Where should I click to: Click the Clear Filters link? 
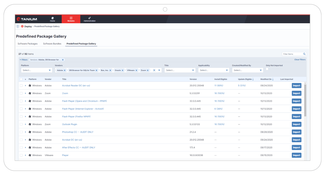[x=300, y=60]
